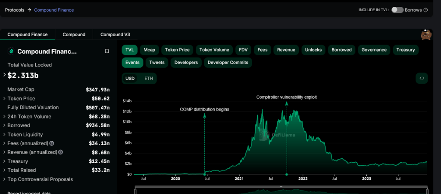Viewport: 441px width, 194px height.
Task: Toggle the Token Volume chart metric
Action: coord(214,50)
